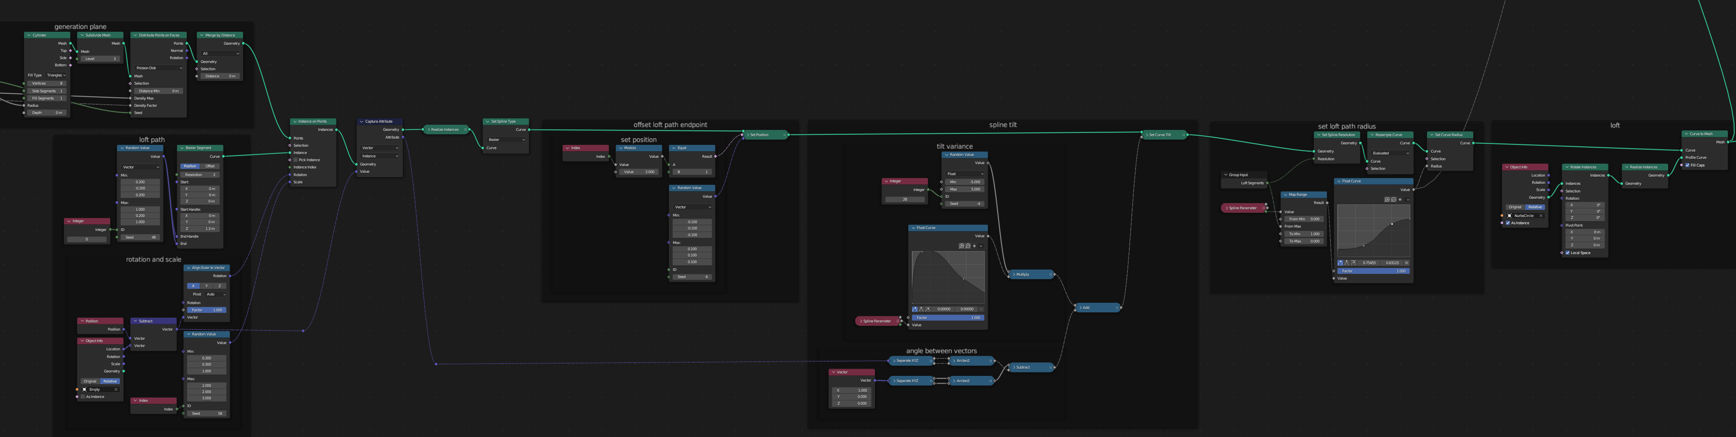This screenshot has width=1736, height=437.
Task: Clear the NurbsCircle object field
Action: click(x=1541, y=216)
